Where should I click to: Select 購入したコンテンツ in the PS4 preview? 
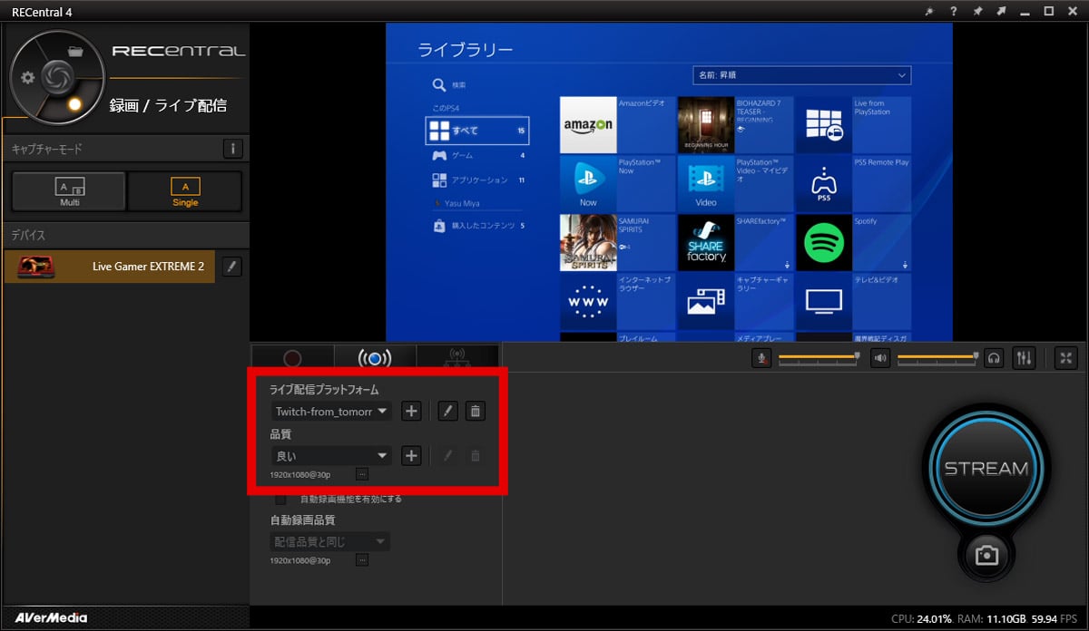pyautogui.click(x=478, y=225)
